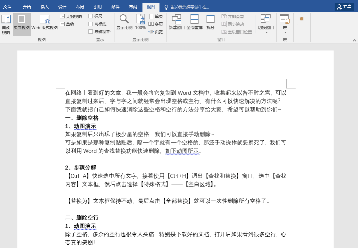Click View Side by Side (并排查看)
This screenshot has width=358, height=248.
[x=233, y=16]
